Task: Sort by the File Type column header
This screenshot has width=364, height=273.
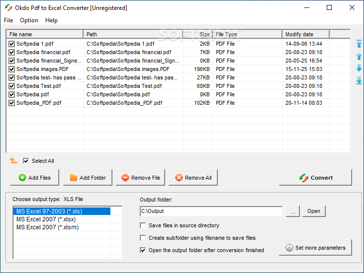Action: point(248,34)
